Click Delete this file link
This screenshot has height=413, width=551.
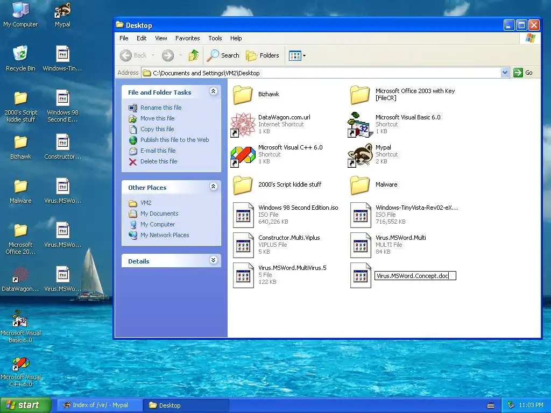(159, 161)
